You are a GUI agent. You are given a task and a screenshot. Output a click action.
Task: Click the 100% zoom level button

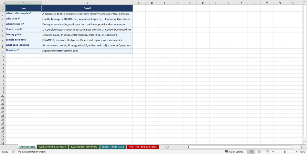(x=302, y=152)
